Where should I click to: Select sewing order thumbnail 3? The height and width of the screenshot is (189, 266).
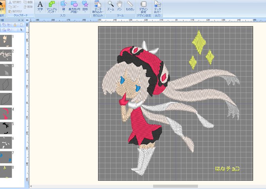tap(6, 70)
